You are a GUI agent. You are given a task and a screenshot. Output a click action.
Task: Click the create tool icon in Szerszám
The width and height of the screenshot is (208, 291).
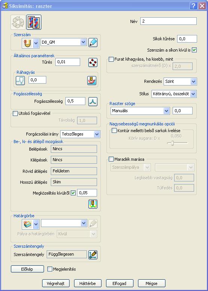[27, 43]
